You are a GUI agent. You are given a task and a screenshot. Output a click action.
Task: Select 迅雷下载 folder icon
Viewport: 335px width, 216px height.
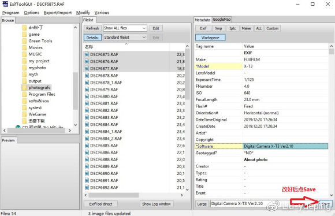click(24, 121)
